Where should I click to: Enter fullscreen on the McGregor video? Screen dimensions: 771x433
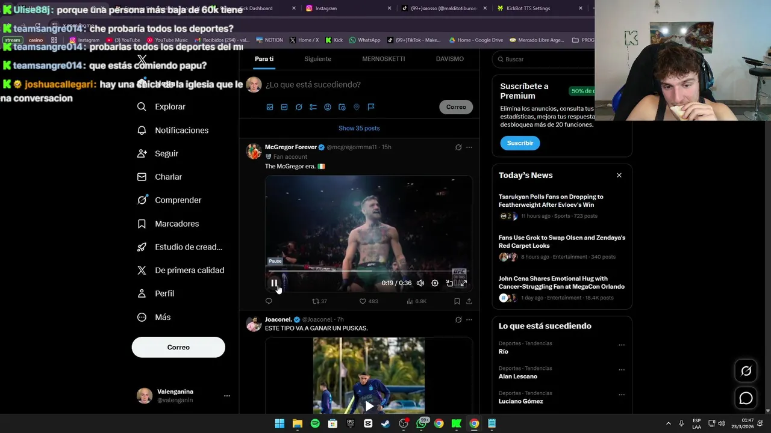click(463, 283)
